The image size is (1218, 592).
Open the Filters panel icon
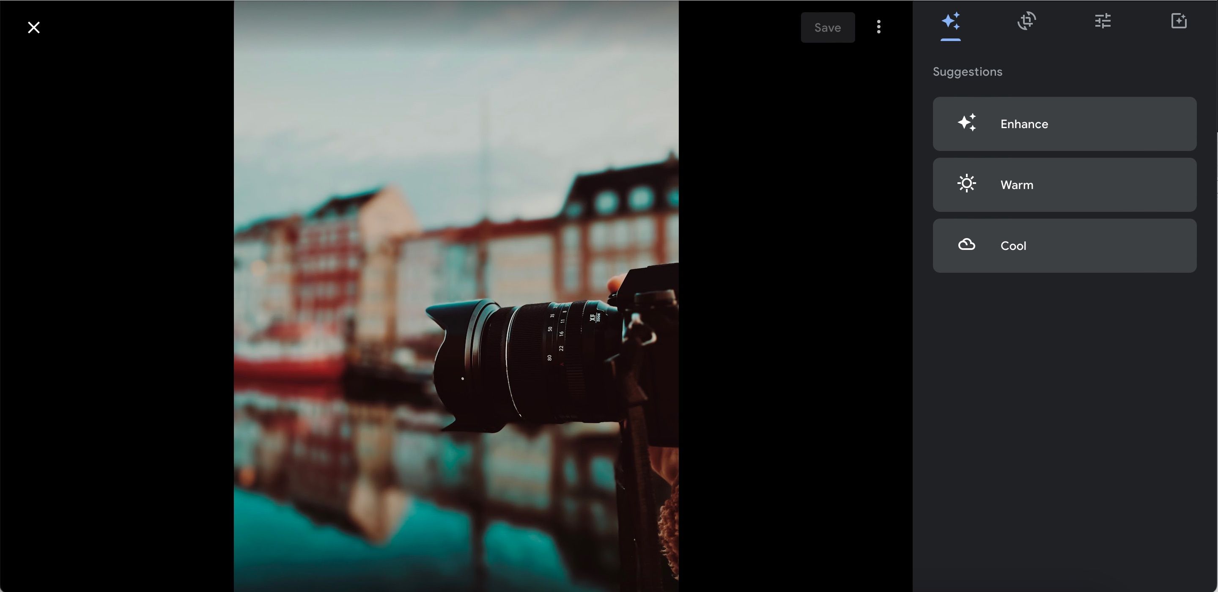click(1178, 21)
